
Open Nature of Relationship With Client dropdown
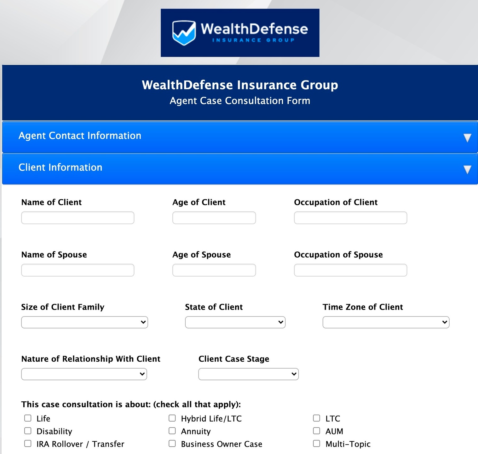point(84,374)
